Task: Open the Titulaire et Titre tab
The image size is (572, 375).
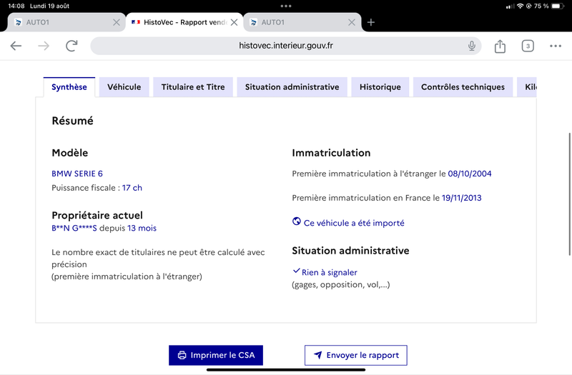Action: tap(193, 87)
